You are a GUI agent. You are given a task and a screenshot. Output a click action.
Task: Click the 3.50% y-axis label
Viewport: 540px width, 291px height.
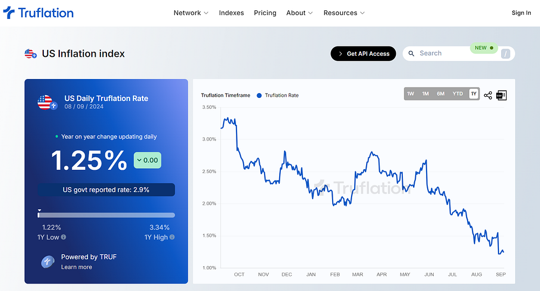point(209,107)
